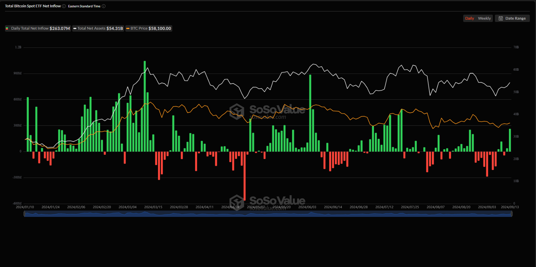
Task: Toggle BTC Price series
Action: pyautogui.click(x=149, y=28)
